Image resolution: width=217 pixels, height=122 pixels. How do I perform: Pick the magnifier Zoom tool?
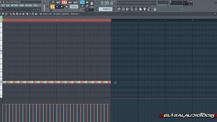click(33, 14)
